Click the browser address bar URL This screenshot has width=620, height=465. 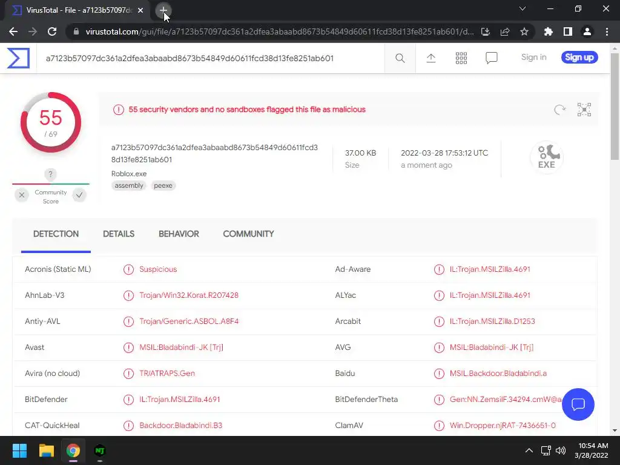279,31
